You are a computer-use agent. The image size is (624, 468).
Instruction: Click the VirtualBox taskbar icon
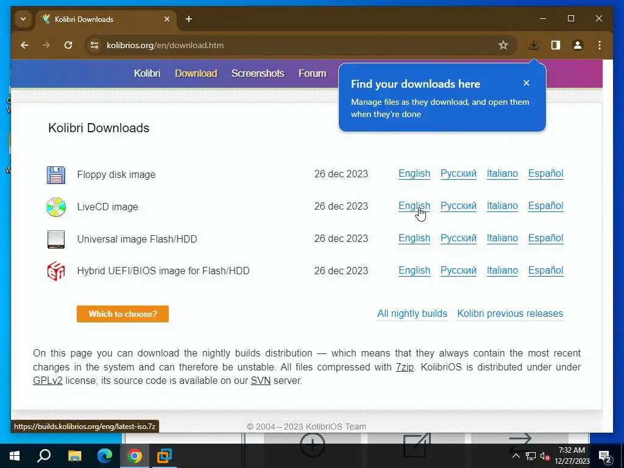(x=165, y=456)
